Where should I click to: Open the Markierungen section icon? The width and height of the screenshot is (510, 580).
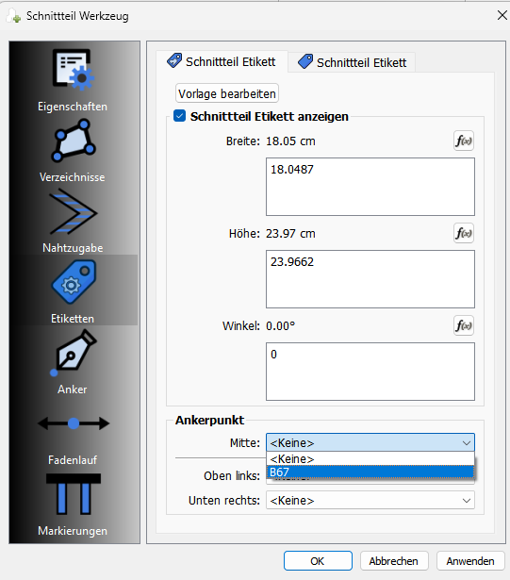[74, 494]
